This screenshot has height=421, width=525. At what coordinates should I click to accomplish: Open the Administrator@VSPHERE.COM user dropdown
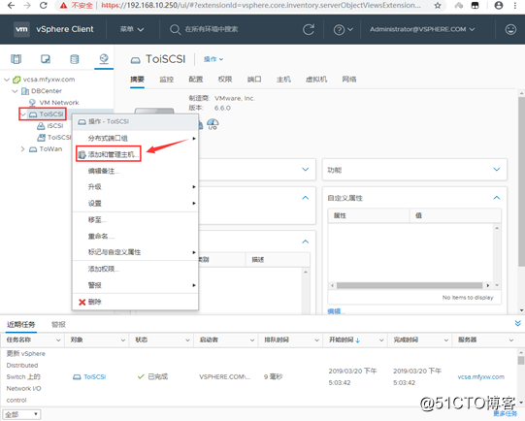coord(422,29)
